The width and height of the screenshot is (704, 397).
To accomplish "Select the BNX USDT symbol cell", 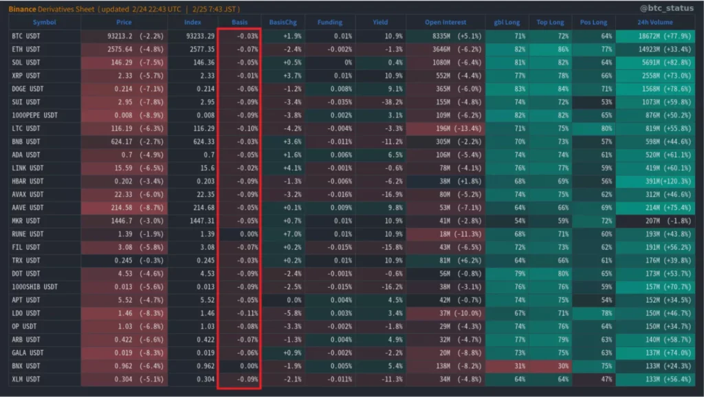I will [x=45, y=366].
